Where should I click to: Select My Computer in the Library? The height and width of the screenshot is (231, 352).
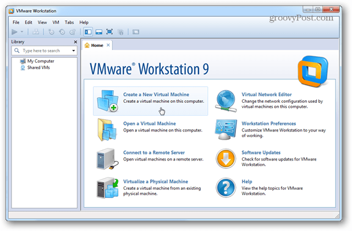pos(41,61)
